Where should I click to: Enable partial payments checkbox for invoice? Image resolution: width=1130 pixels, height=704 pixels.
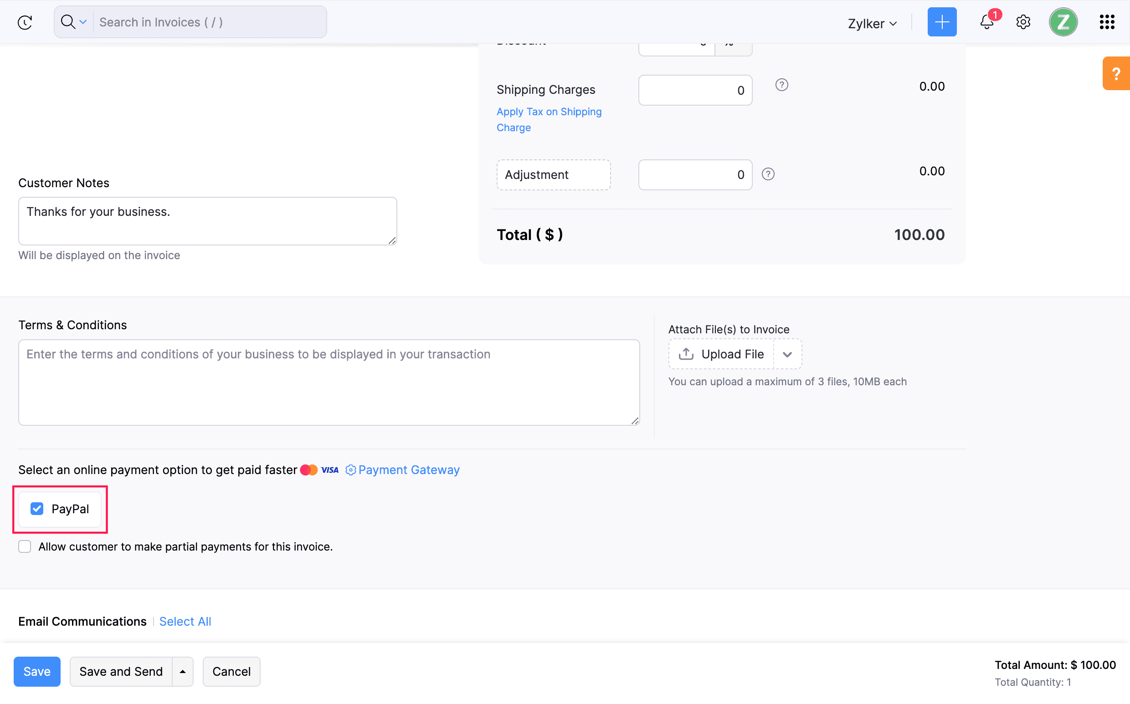(25, 546)
